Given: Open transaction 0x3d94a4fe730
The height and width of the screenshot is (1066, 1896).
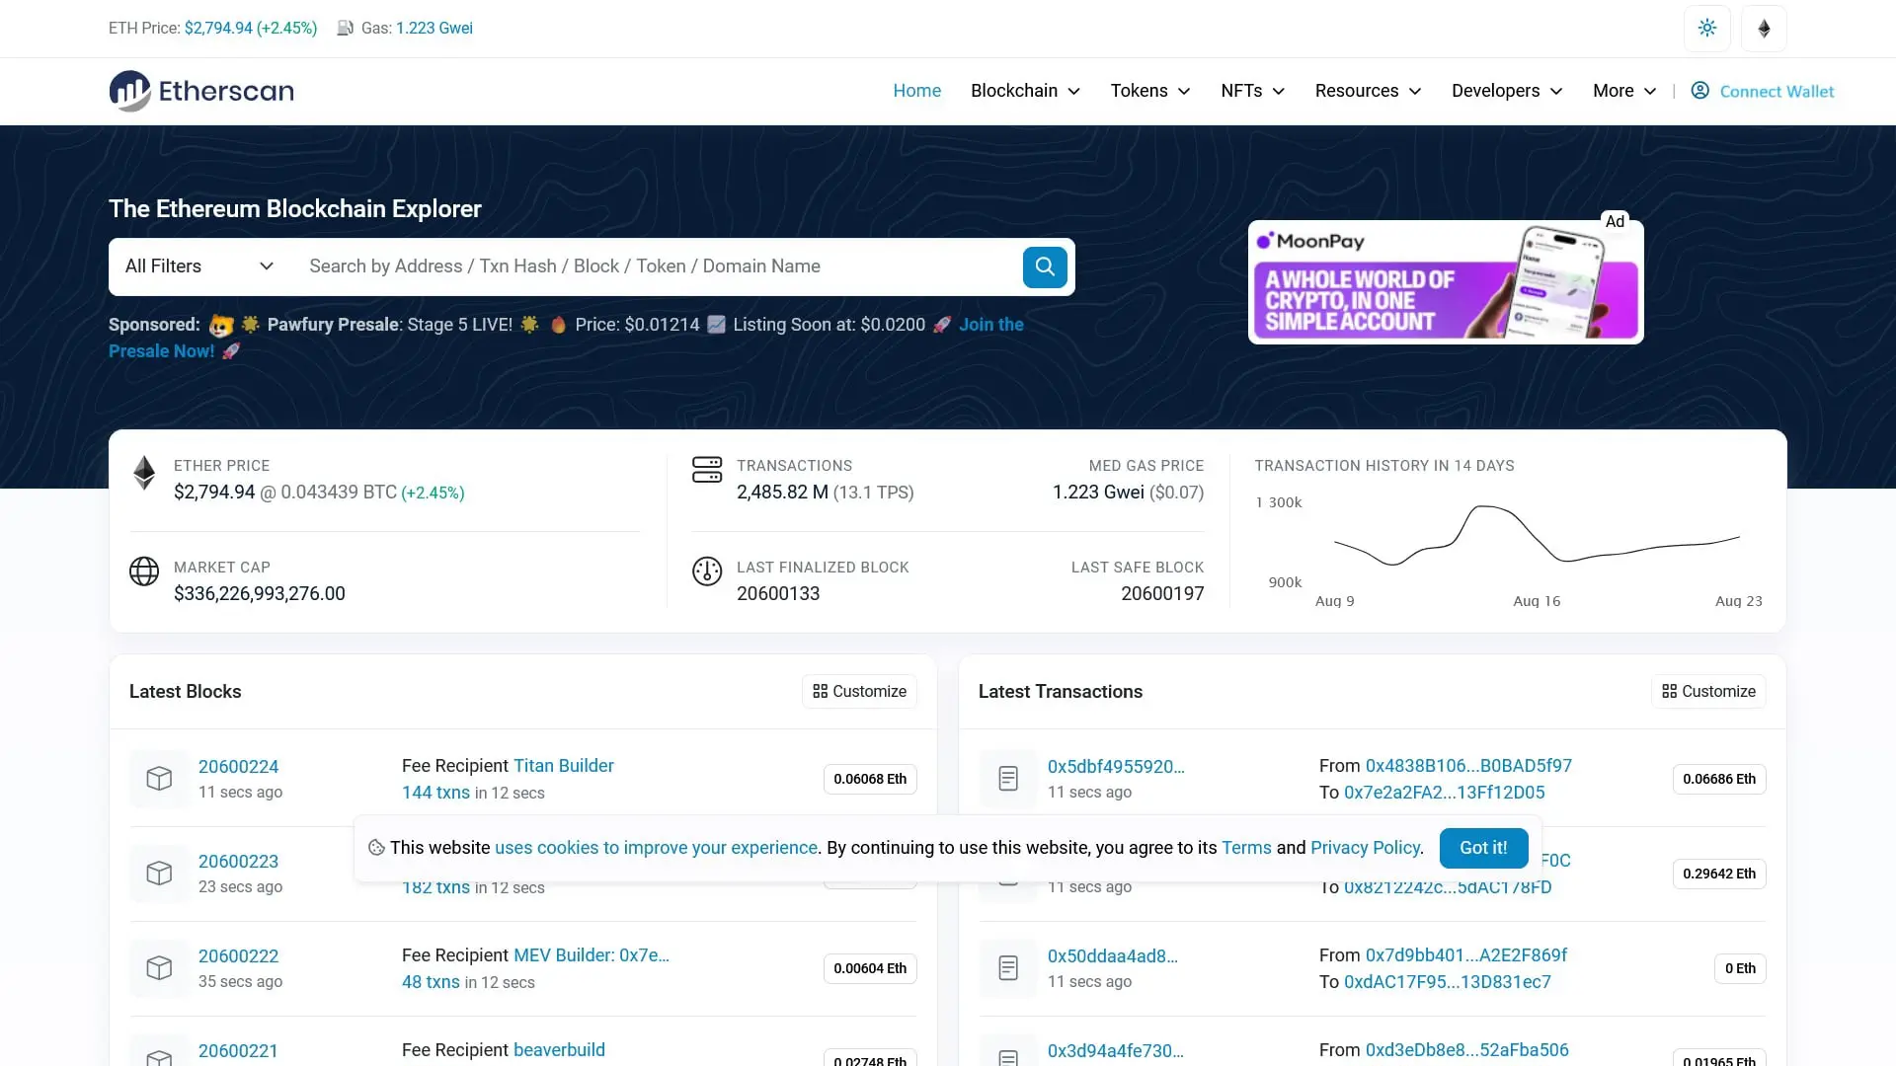Looking at the screenshot, I should [x=1116, y=1051].
